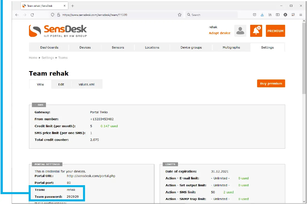Viewport: 307px width, 205px height.
Task: Click the Adopt device link
Action: 220,33
